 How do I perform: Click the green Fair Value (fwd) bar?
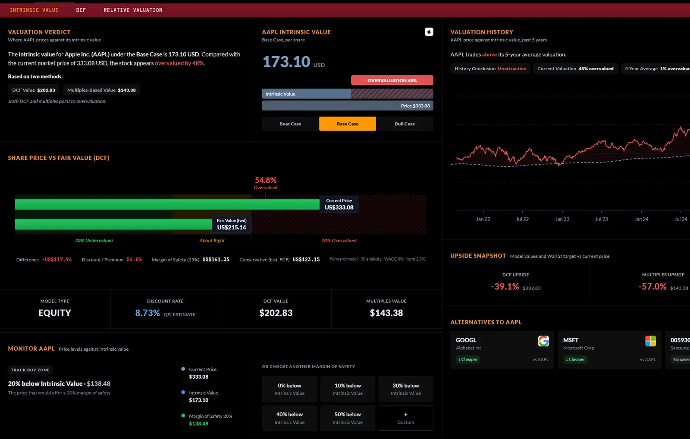coord(113,224)
